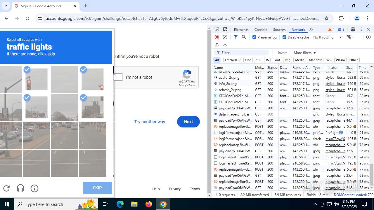Screen dimensions: 374x210
Task: Click the Try another way link
Action: click(x=150, y=122)
